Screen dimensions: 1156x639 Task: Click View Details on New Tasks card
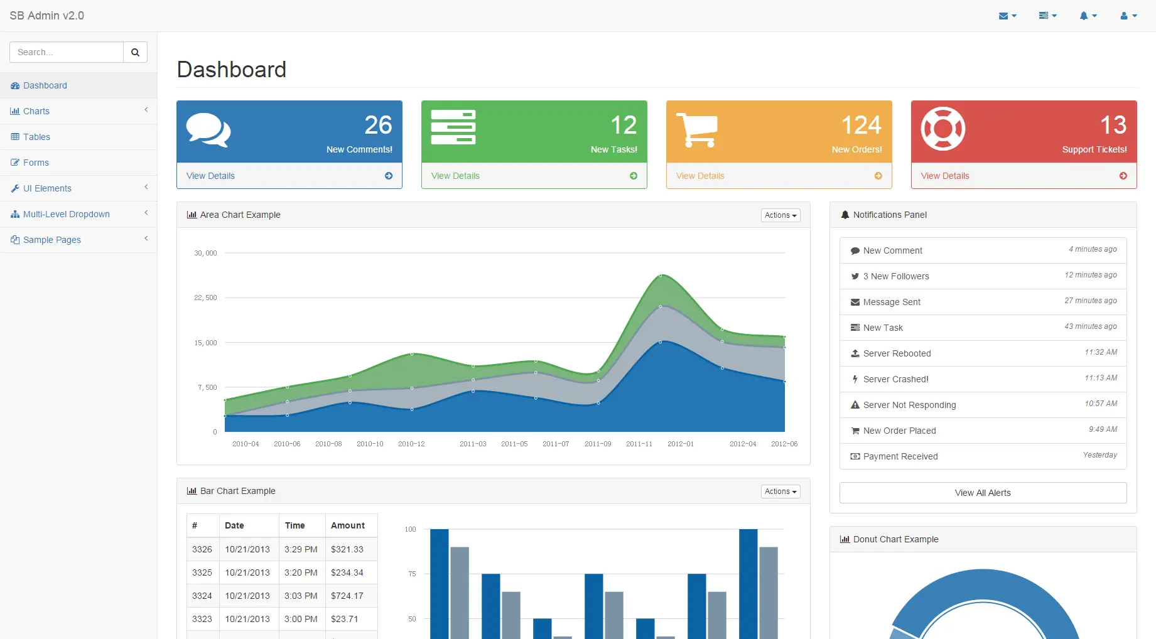(x=455, y=176)
